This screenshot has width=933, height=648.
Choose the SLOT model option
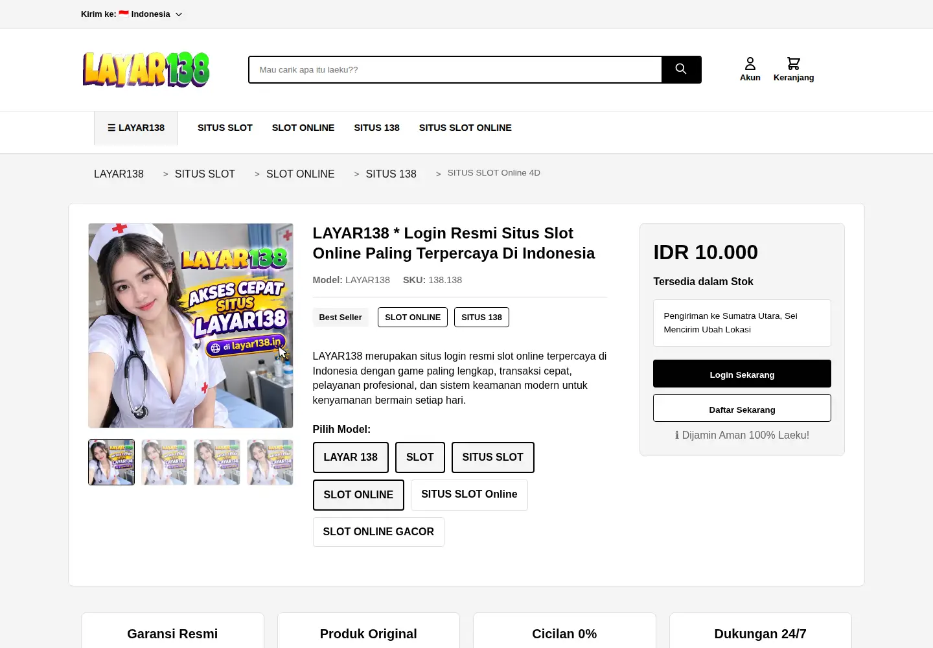tap(420, 457)
